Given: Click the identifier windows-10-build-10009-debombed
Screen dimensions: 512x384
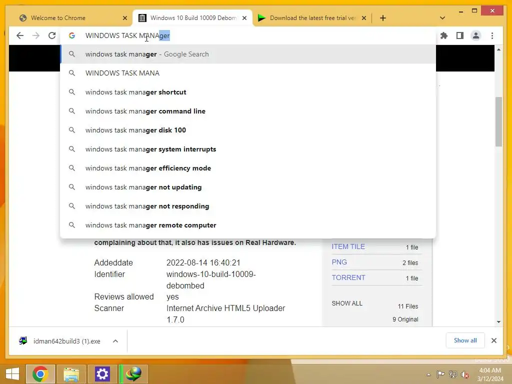Looking at the screenshot, I should click(211, 280).
